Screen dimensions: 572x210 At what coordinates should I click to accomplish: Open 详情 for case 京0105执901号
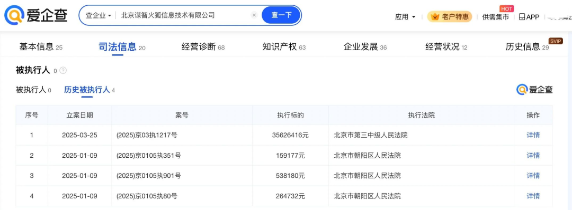533,176
